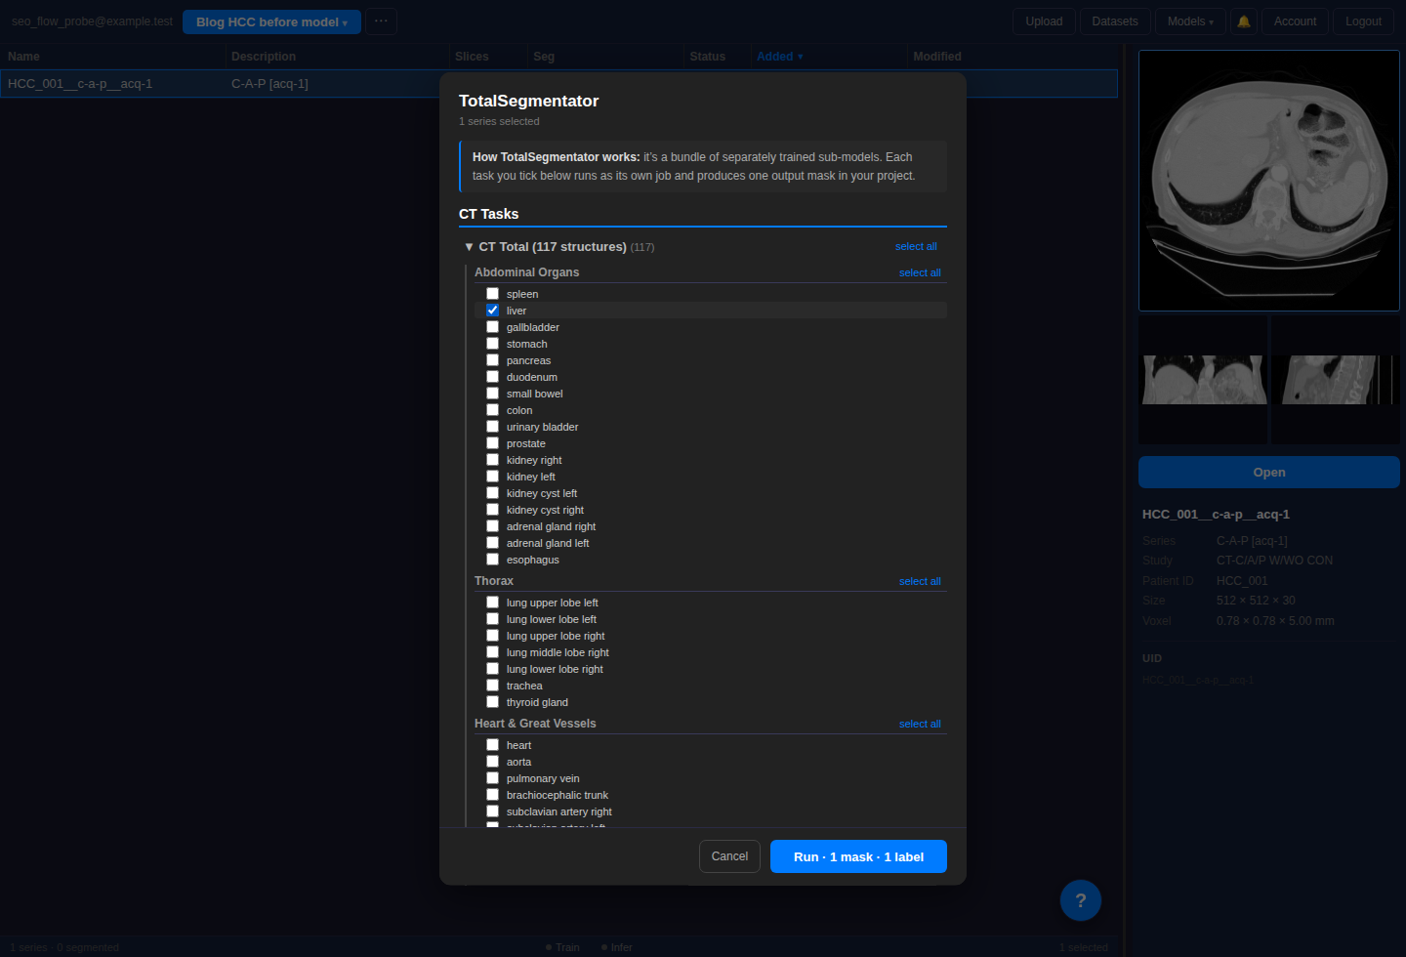Enable the esophagus checkbox
The height and width of the screenshot is (957, 1406).
tap(493, 560)
